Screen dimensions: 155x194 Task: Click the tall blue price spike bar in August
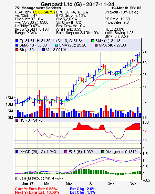101,61
